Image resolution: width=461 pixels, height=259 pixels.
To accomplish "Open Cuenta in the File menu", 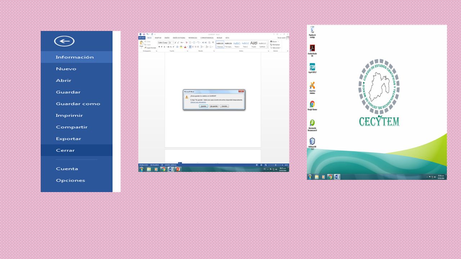I will (76, 169).
